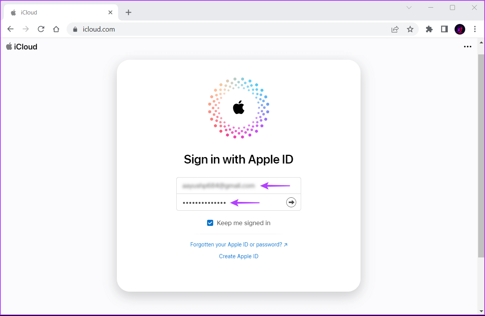Close the Chrome window
This screenshot has width=485, height=316.
point(474,8)
